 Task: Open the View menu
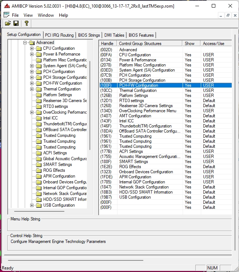coord(28,15)
